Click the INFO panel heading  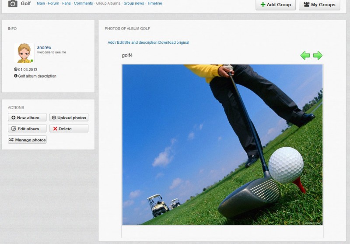click(12, 28)
